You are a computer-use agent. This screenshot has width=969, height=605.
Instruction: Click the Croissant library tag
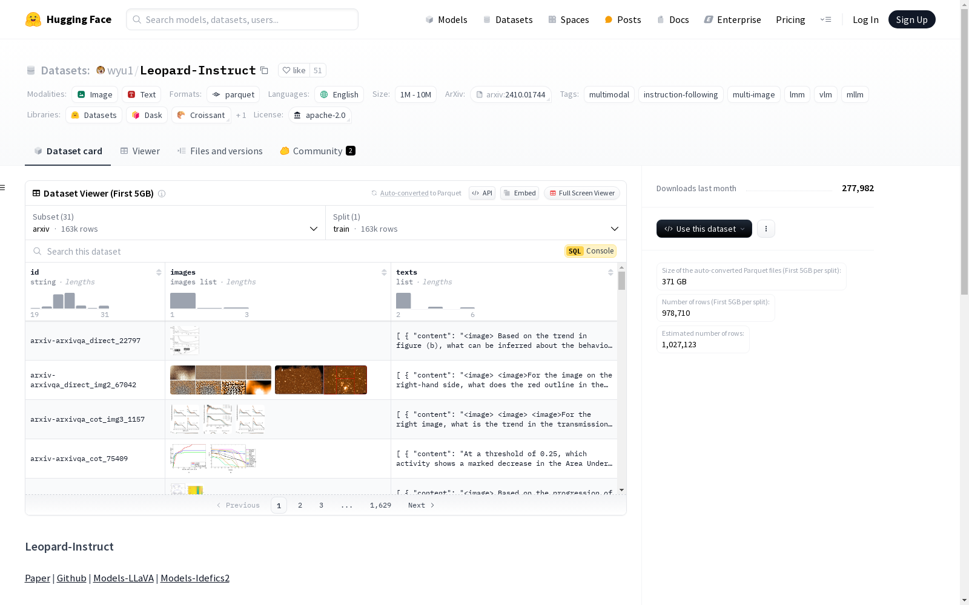point(202,115)
